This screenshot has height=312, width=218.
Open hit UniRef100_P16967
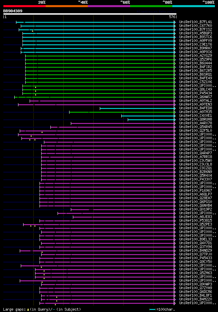[196, 190]
